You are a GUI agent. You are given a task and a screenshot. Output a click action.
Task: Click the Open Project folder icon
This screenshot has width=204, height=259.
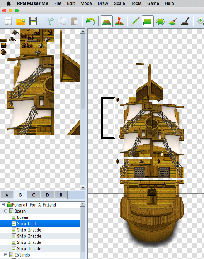[21, 21]
